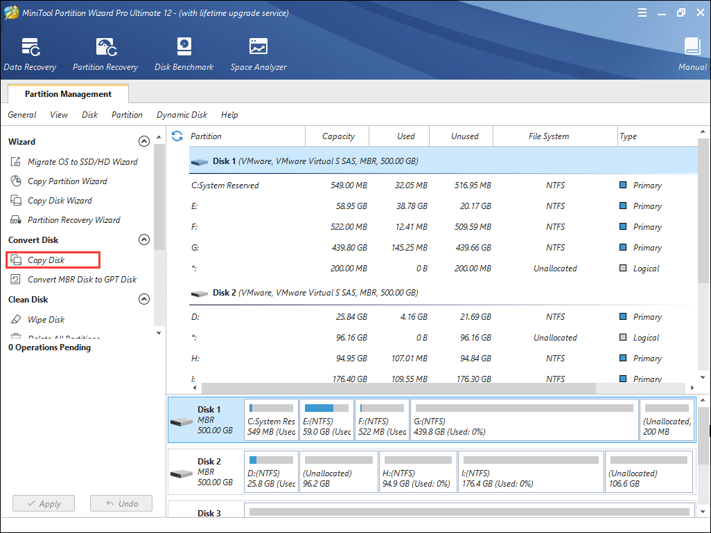The height and width of the screenshot is (533, 711).
Task: Click the blue Primary square for partition E:
Action: pos(623,206)
